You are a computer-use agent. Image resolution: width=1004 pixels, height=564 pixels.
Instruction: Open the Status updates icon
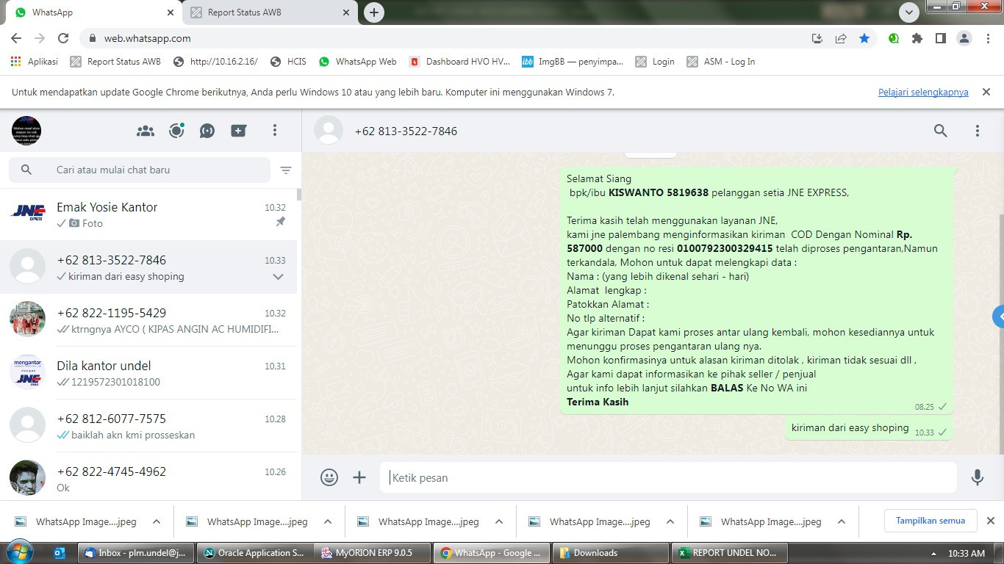point(176,131)
